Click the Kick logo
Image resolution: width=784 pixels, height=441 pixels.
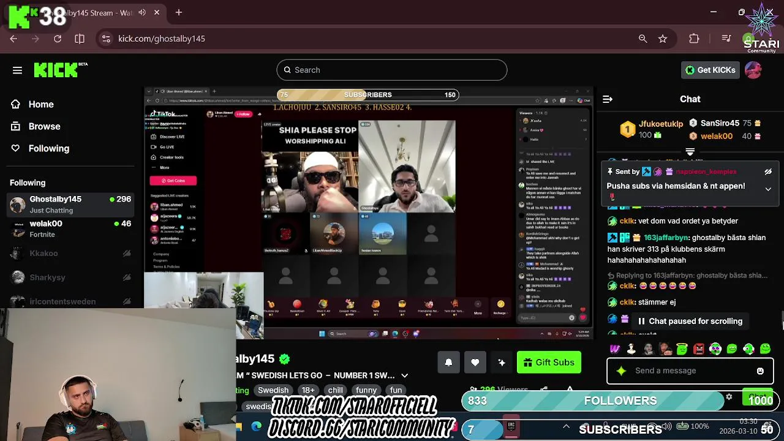[60, 70]
